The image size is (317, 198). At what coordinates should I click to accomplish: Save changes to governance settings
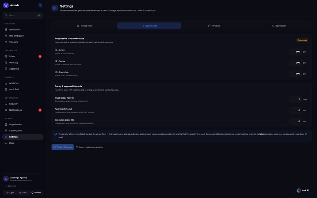[63, 147]
